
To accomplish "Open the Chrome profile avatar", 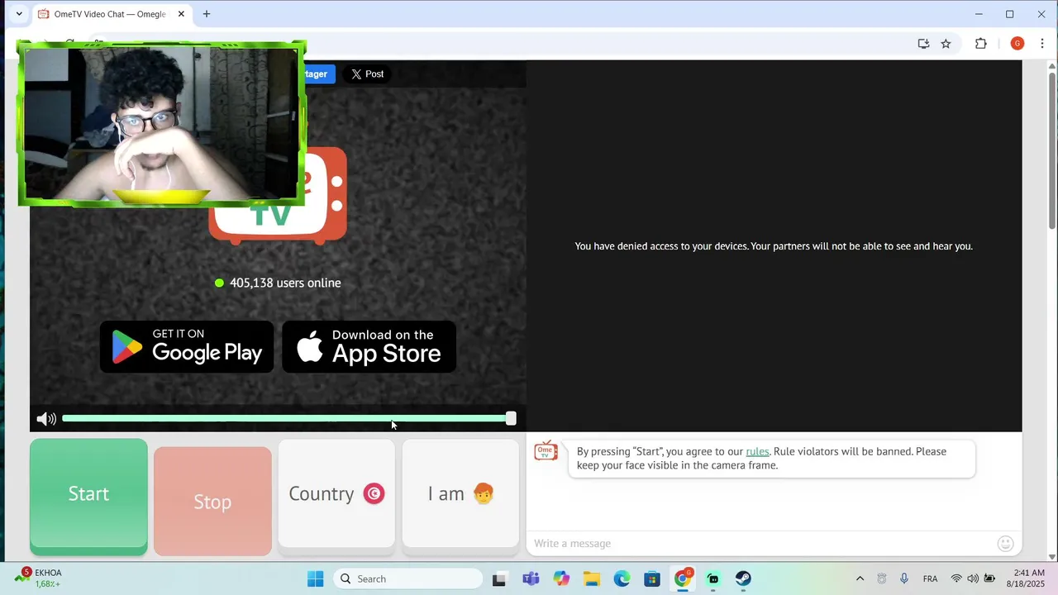I will pos(1017,44).
